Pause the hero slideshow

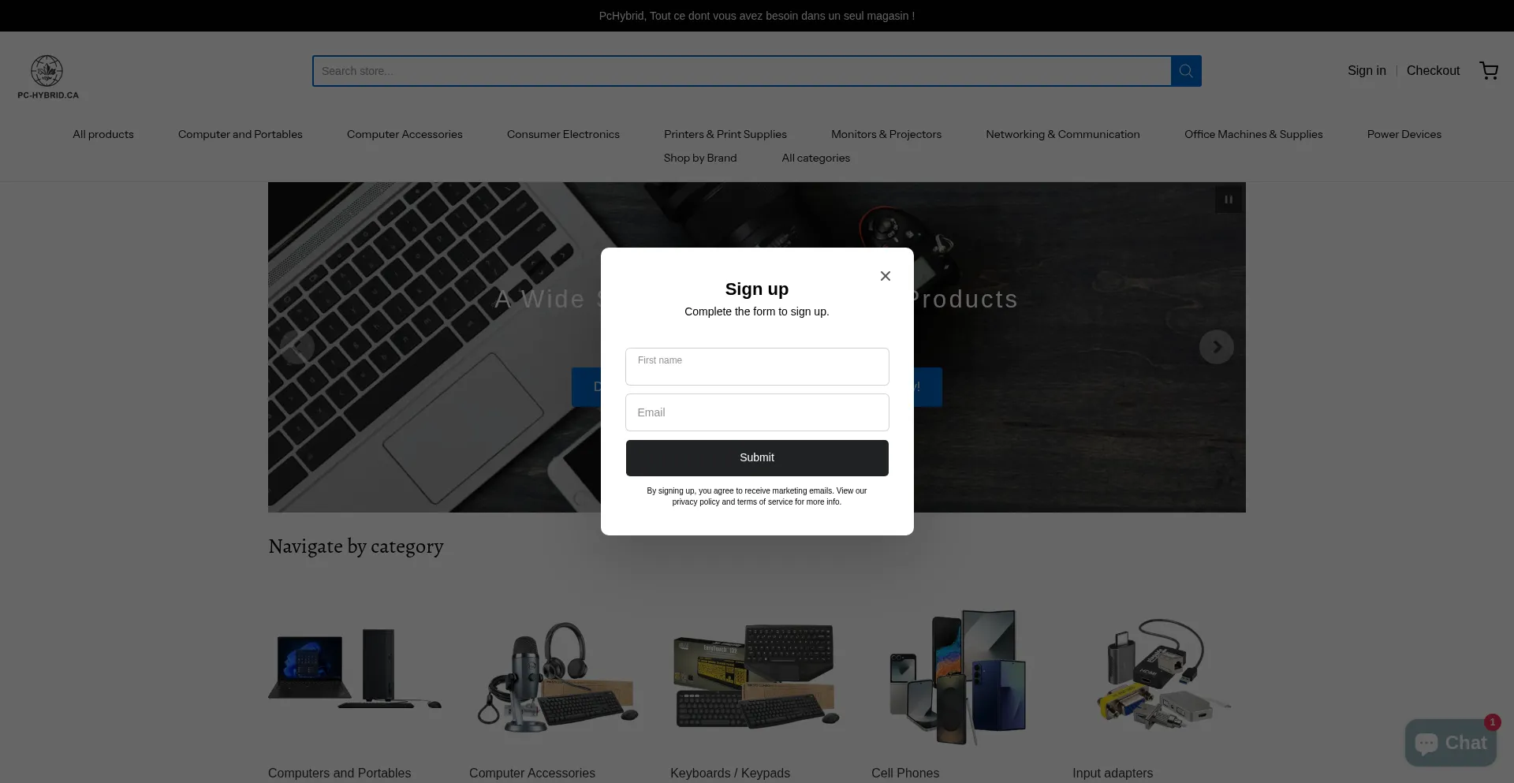pyautogui.click(x=1229, y=199)
